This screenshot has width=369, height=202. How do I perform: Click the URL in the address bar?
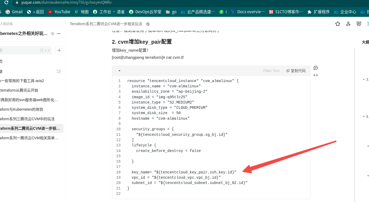[66, 2]
